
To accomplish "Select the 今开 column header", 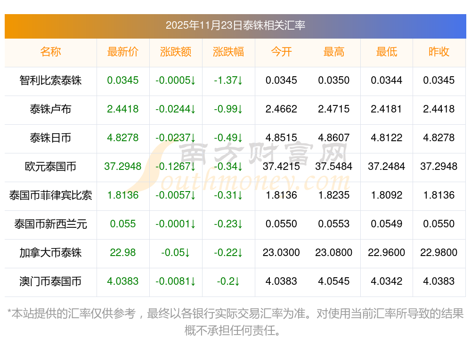I will (281, 52).
